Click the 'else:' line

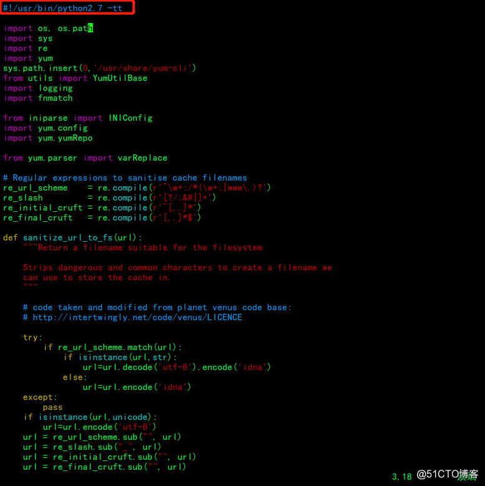[x=75, y=377]
